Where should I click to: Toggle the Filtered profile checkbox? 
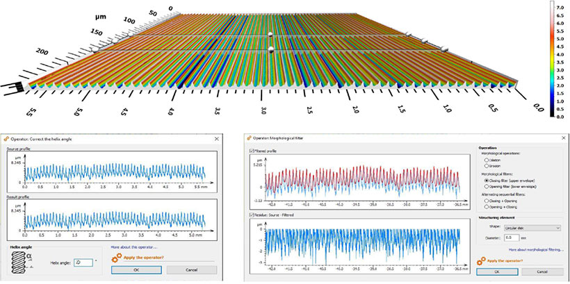click(251, 151)
